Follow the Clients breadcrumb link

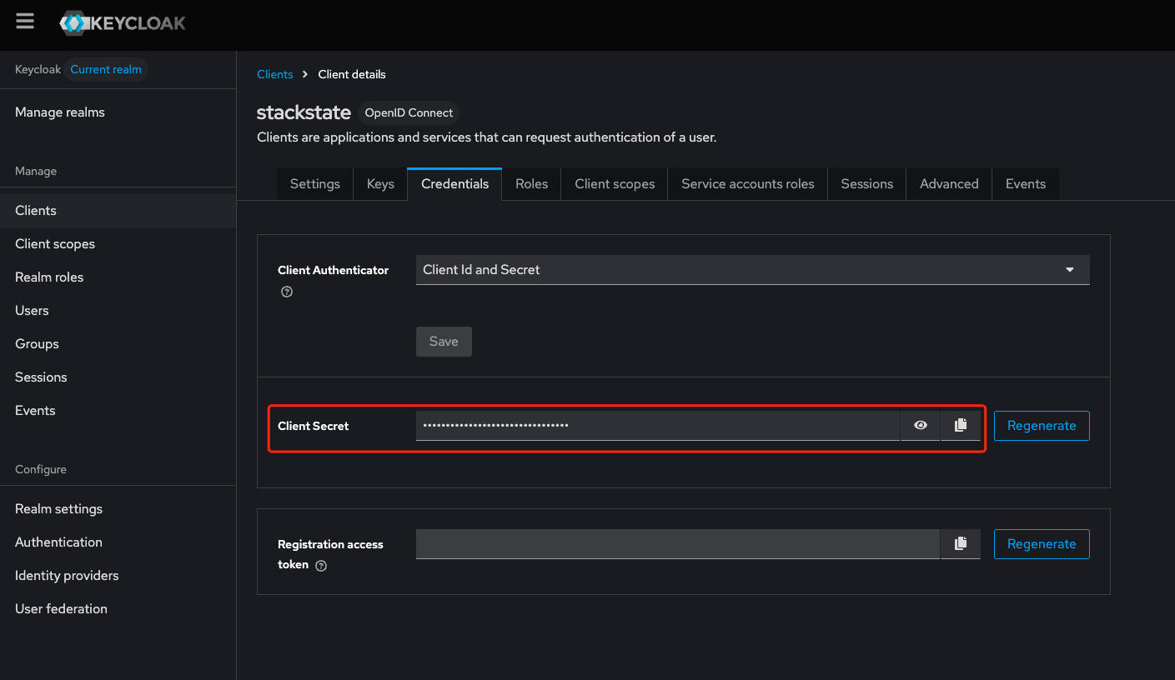(x=275, y=74)
